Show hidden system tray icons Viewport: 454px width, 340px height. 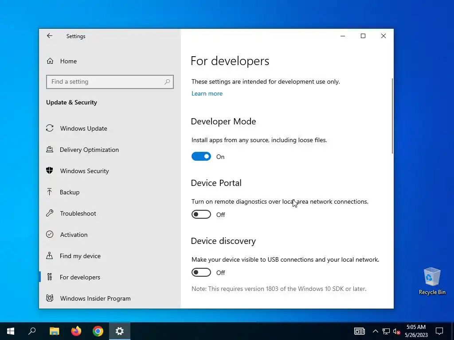click(x=375, y=331)
